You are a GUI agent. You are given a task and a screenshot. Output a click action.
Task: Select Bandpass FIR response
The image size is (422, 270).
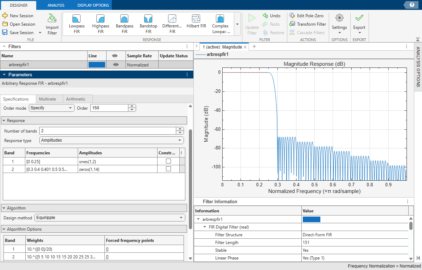(124, 24)
